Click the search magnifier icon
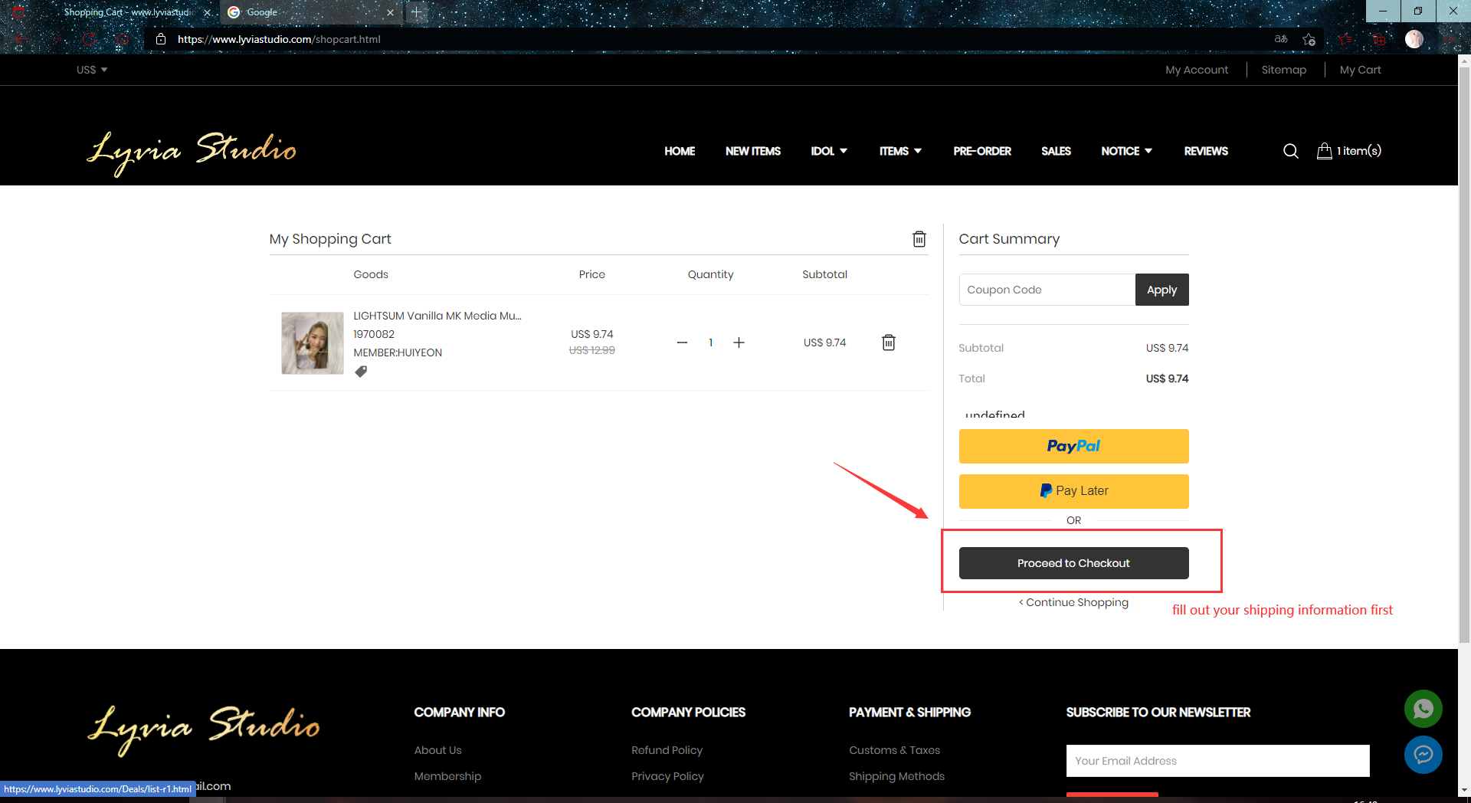1471x803 pixels. tap(1290, 151)
